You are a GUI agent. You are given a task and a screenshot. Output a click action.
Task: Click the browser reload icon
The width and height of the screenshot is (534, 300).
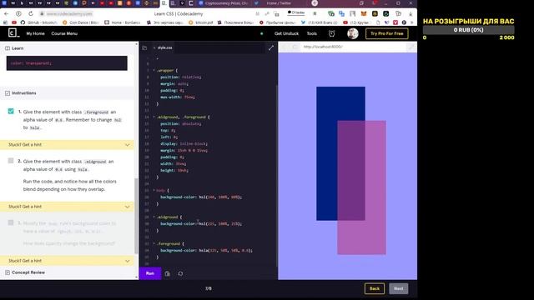point(31,13)
